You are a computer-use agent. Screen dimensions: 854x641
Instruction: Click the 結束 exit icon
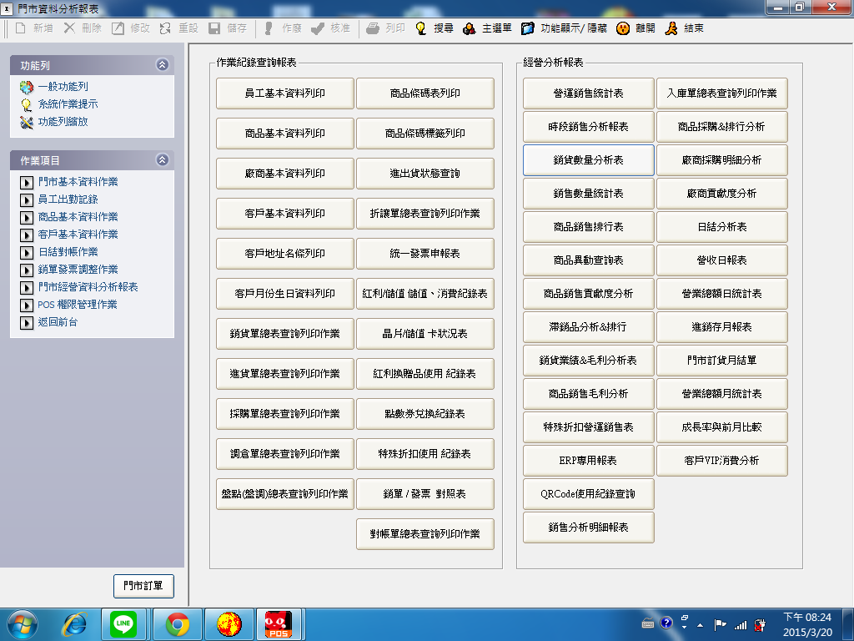pyautogui.click(x=671, y=28)
